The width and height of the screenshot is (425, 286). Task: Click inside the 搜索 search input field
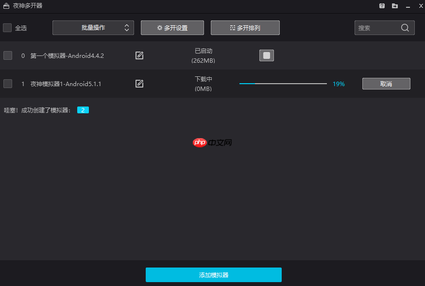pyautogui.click(x=379, y=28)
